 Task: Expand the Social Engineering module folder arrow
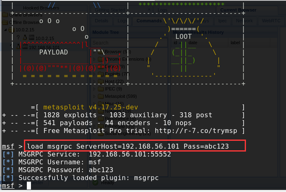(94, 134)
